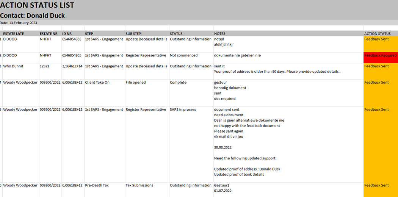This screenshot has height=197, width=398.
Task: Click the ESTATE NR column header
Action: pyautogui.click(x=49, y=34)
